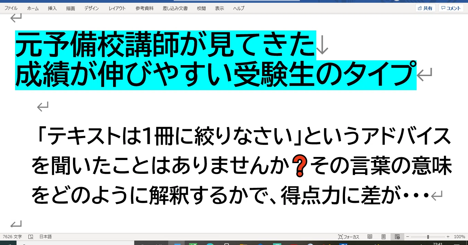468x245 pixels.
Task: Open the 参考資料 ribbon tab
Action: tap(145, 8)
